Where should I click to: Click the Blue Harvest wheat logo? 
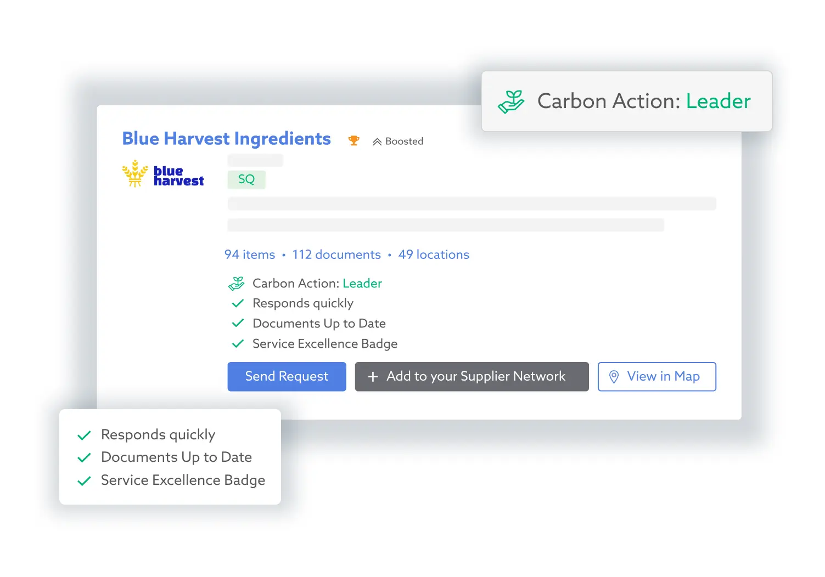click(135, 174)
